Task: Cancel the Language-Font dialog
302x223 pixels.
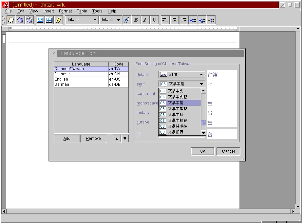Action: [228, 151]
